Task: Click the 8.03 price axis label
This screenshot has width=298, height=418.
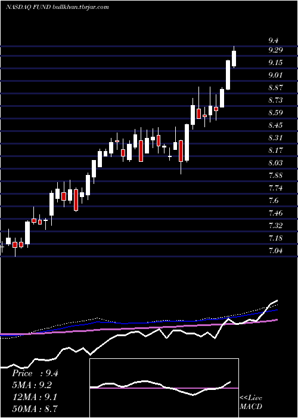Action: point(275,163)
